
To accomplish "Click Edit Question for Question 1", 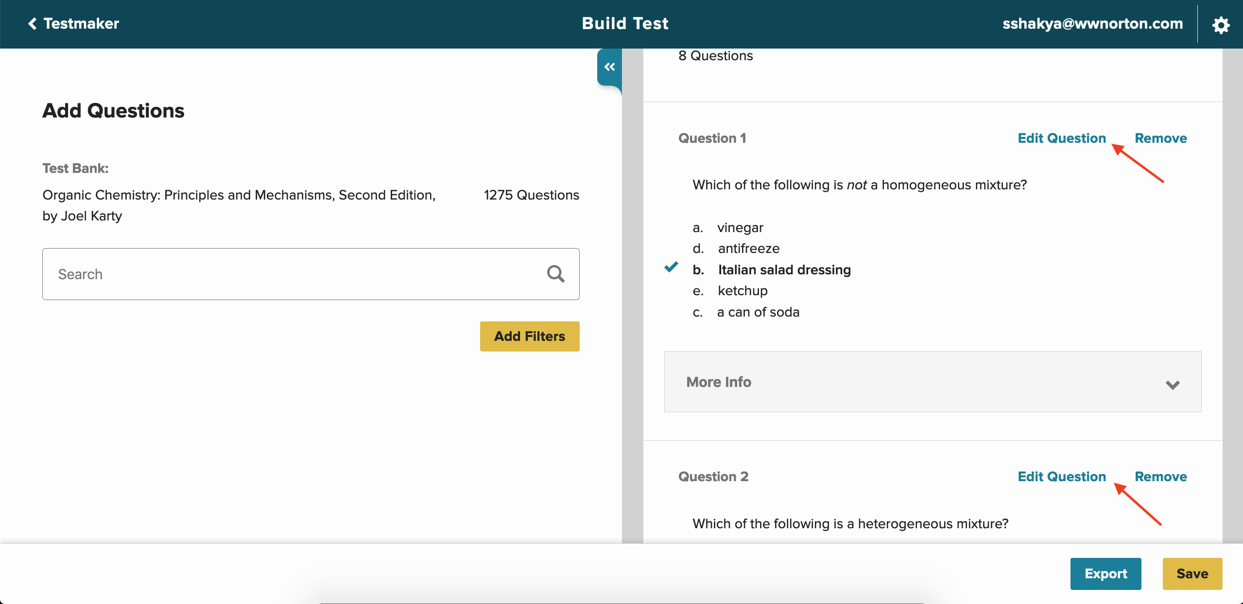I will tap(1061, 138).
